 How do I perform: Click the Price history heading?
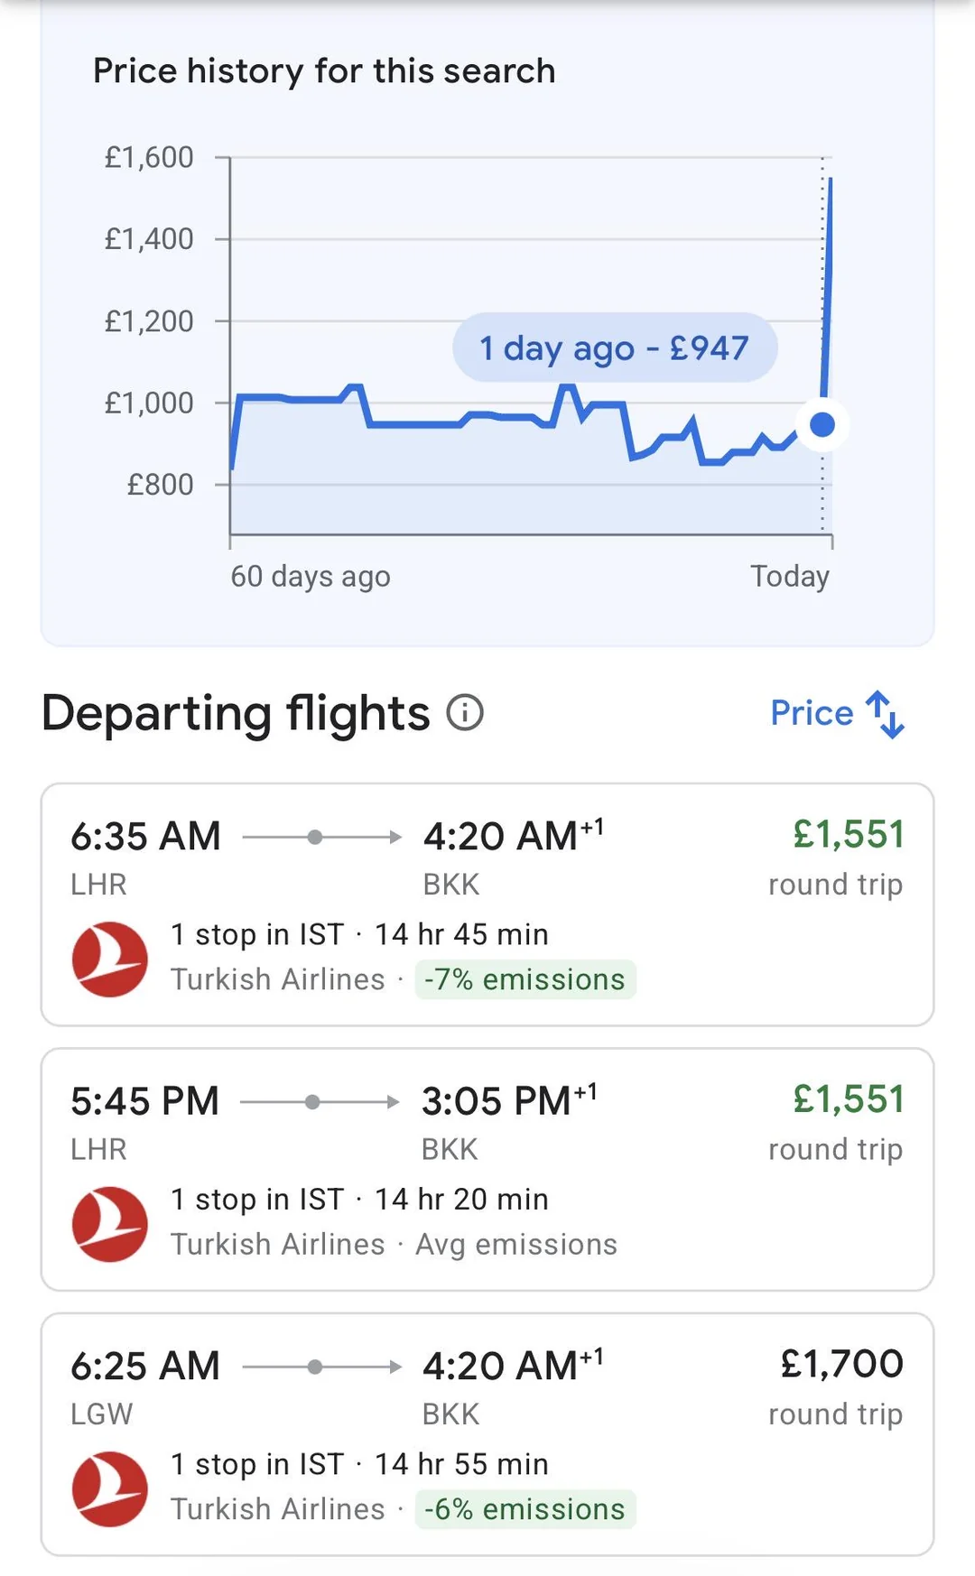coord(324,71)
